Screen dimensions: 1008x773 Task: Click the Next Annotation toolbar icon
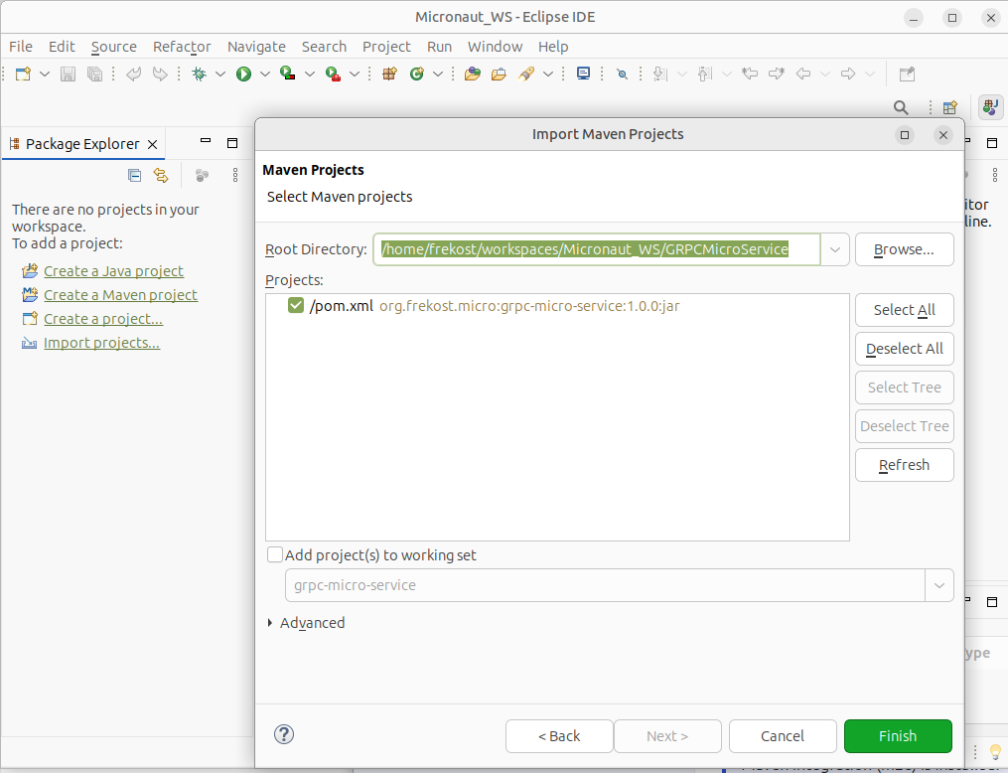click(660, 74)
